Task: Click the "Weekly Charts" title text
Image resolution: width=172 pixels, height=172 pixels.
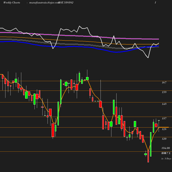Action: pos(12,2)
